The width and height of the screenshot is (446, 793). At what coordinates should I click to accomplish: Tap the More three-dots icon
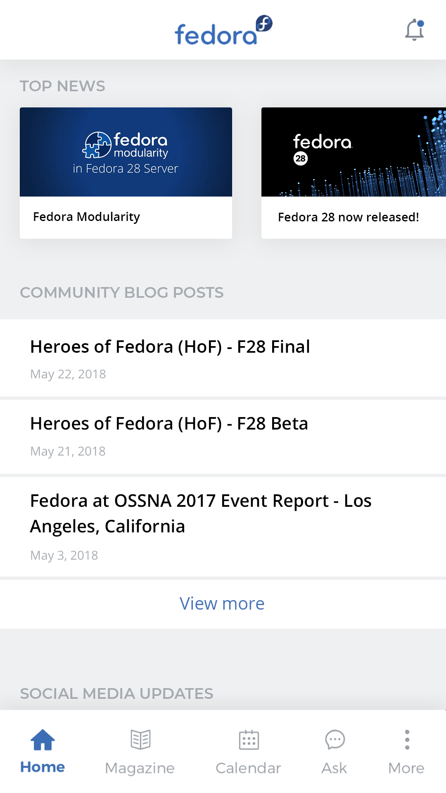(407, 739)
